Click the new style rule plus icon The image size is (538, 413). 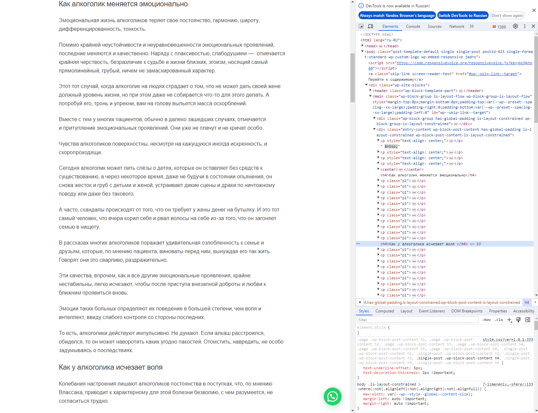pos(510,320)
